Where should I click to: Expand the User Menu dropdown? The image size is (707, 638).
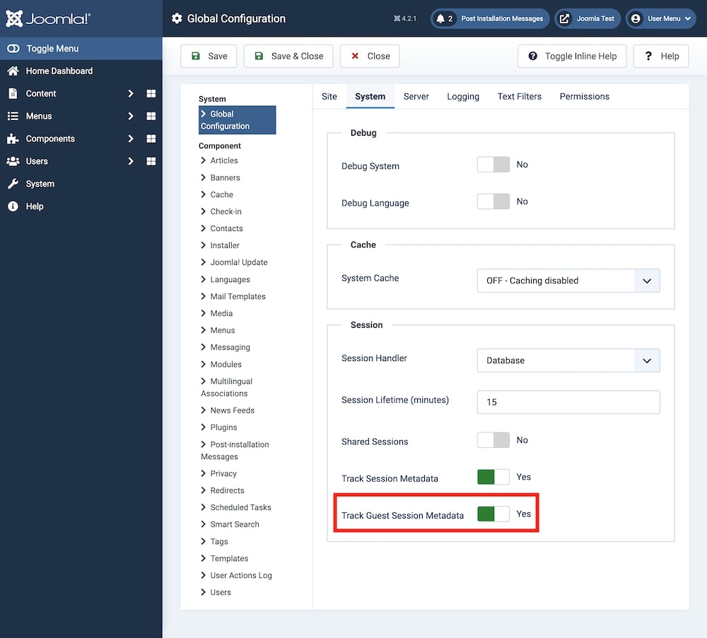(x=661, y=18)
